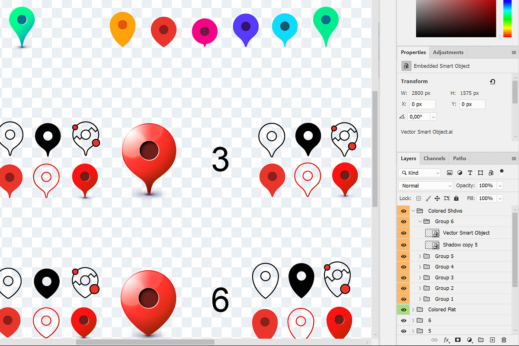The height and width of the screenshot is (346, 519).
Task: Click the Y position input field
Action: pyautogui.click(x=472, y=104)
